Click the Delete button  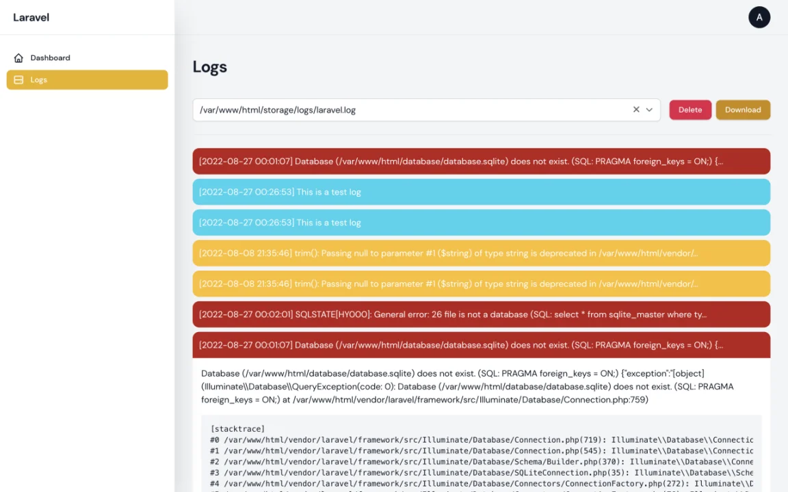point(689,109)
